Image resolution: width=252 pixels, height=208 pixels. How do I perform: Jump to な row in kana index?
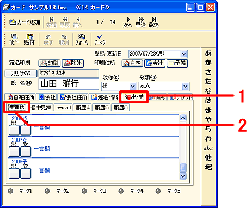point(208,91)
